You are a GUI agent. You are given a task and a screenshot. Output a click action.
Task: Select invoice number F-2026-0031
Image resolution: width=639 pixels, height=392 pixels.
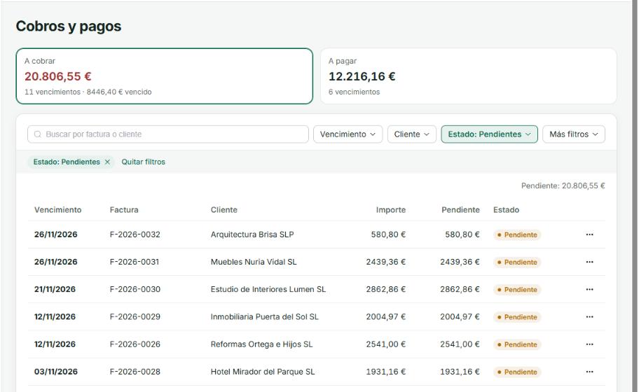(x=135, y=262)
